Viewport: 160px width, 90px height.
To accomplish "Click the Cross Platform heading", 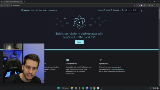I will click(x=71, y=64).
